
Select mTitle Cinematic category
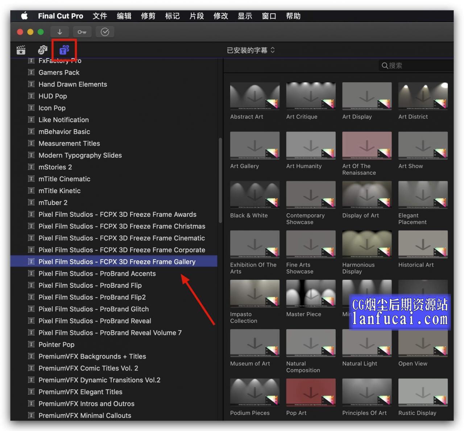coord(114,179)
